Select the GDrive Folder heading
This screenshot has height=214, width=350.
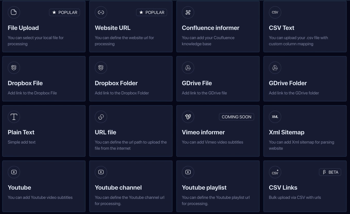click(288, 83)
